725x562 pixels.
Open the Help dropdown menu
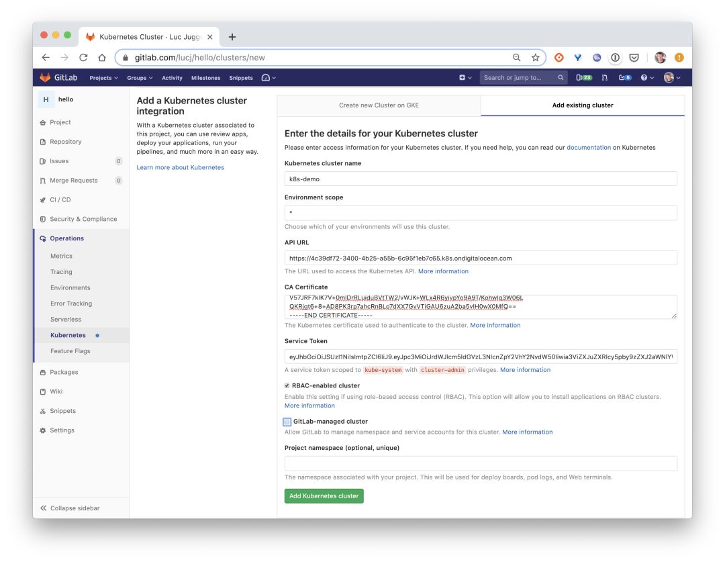646,78
